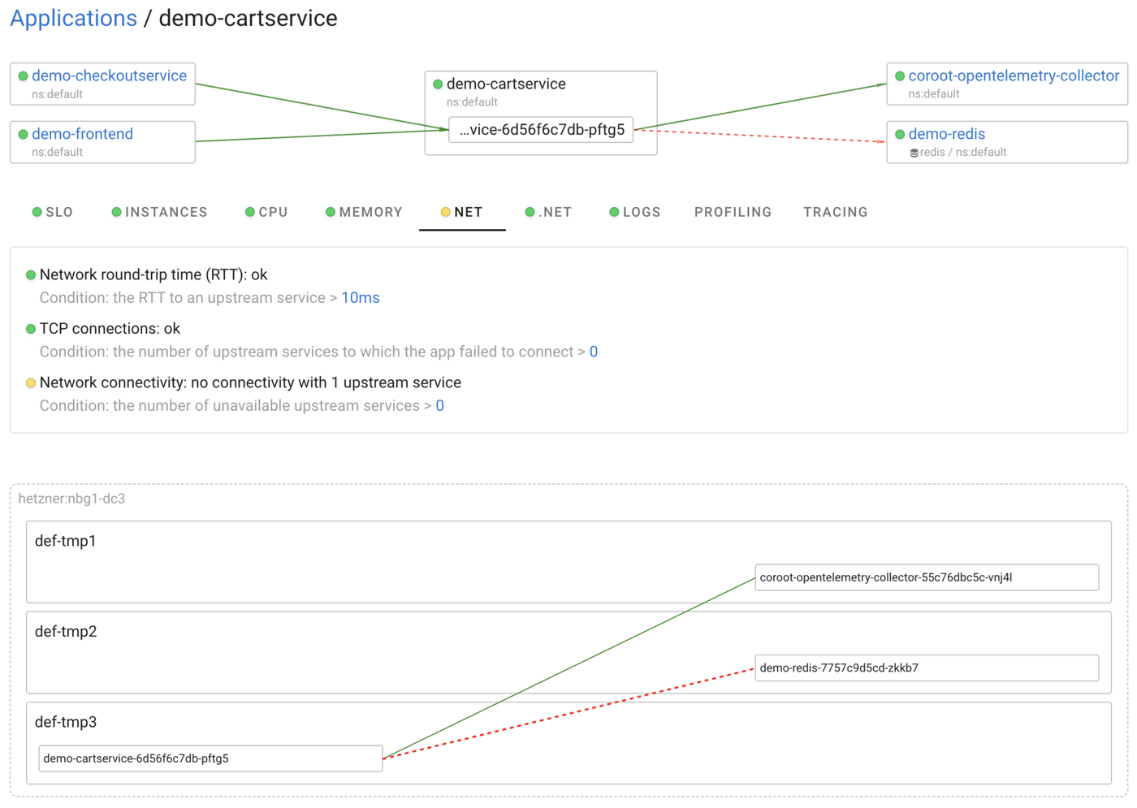Click the yellow dot beside Network connectivity warning
The height and width of the screenshot is (808, 1137).
tap(31, 382)
